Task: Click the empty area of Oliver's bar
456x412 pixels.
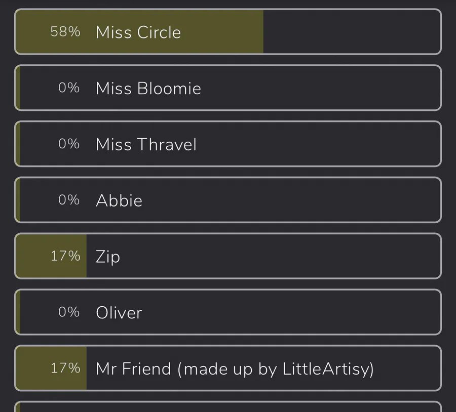Action: pos(291,312)
